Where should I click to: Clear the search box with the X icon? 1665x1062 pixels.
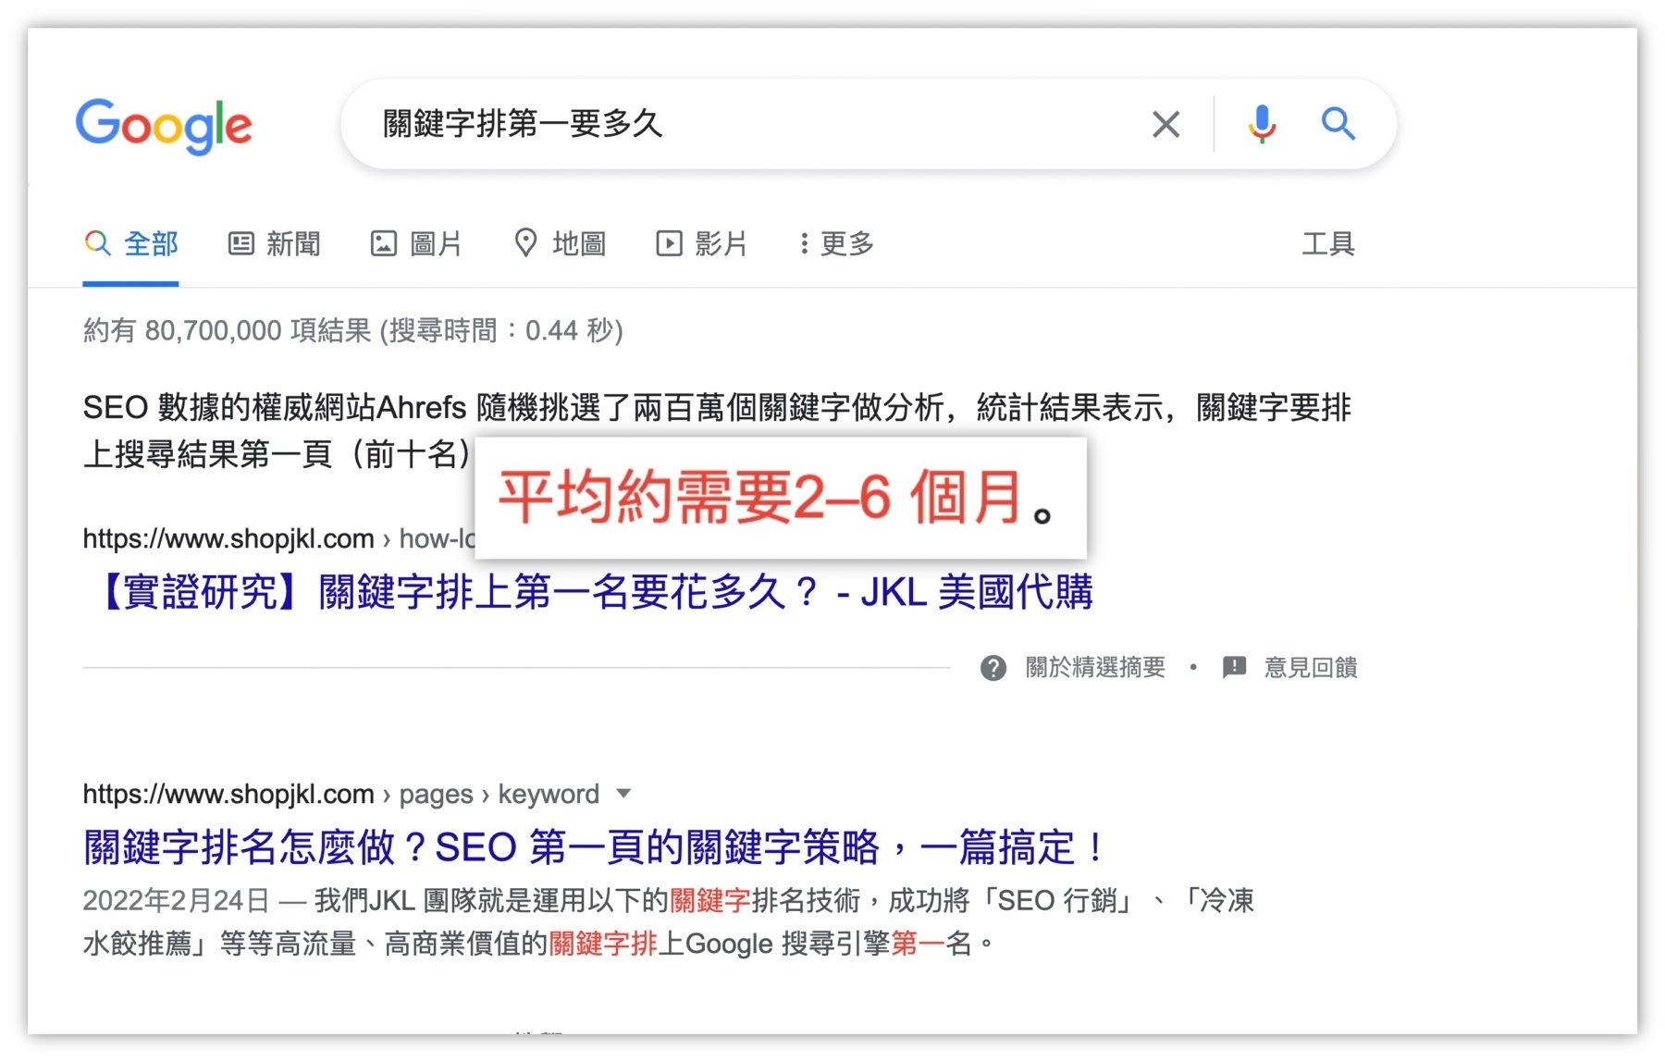[x=1165, y=124]
